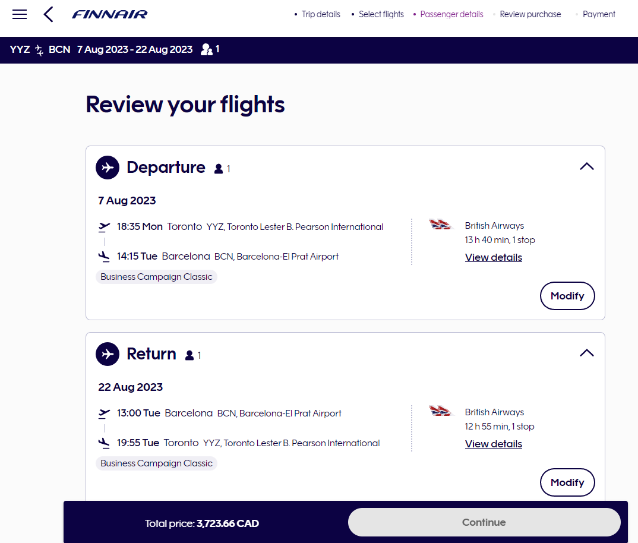The width and height of the screenshot is (638, 543).
Task: Go to the Select flights step
Action: (x=381, y=14)
